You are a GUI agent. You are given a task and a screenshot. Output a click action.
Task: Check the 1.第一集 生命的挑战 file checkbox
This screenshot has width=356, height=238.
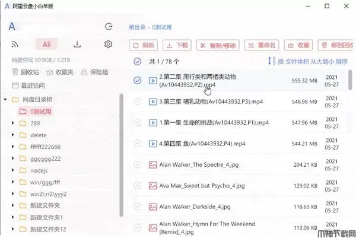(x=138, y=123)
